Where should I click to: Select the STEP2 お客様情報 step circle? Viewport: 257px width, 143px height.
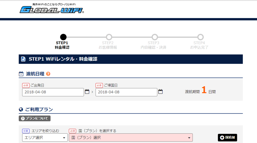coord(109,37)
